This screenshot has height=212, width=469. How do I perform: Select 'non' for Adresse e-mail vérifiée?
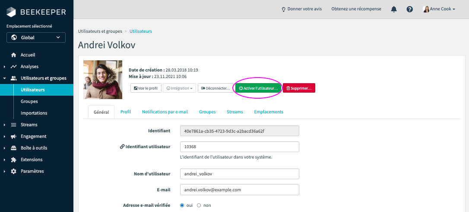[x=199, y=206]
